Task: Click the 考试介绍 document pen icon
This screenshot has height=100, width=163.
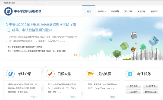Action: (10, 74)
